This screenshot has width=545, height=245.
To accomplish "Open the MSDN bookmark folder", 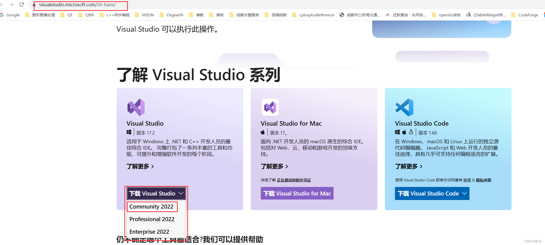I will click(x=144, y=15).
